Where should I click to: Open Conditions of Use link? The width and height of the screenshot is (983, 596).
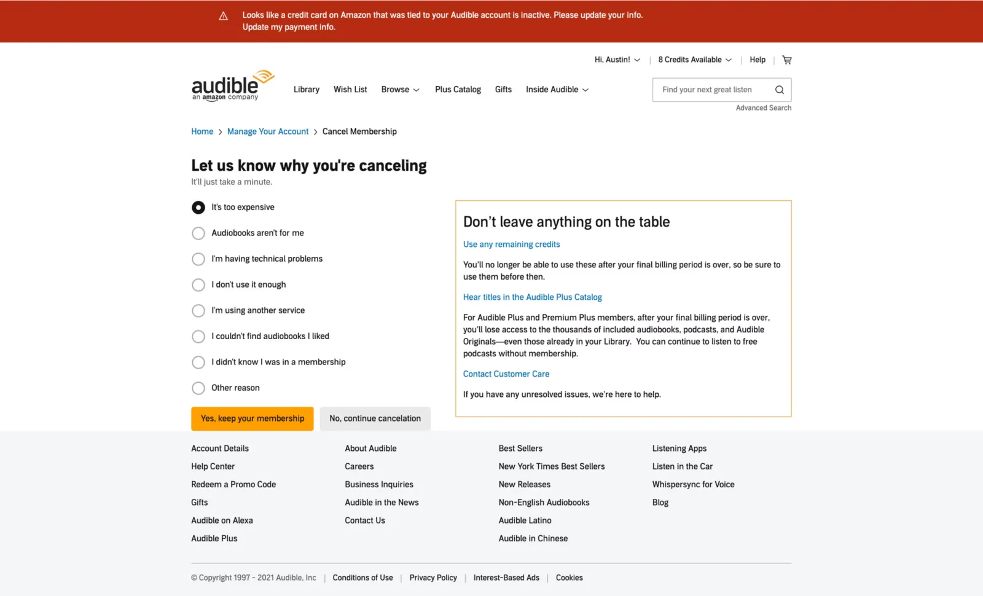coord(362,578)
